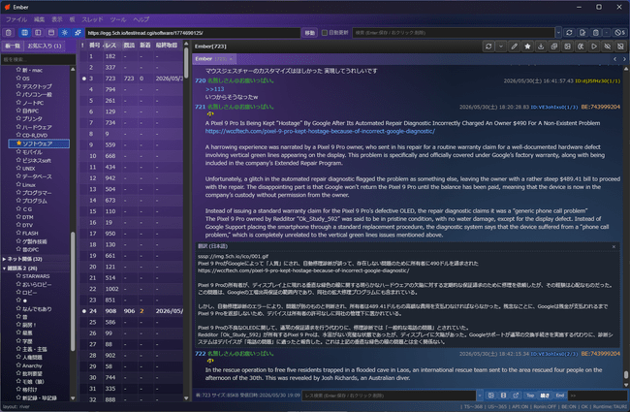The width and height of the screenshot is (630, 412).
Task: Select the two-column layout icon
Action: tap(38, 33)
